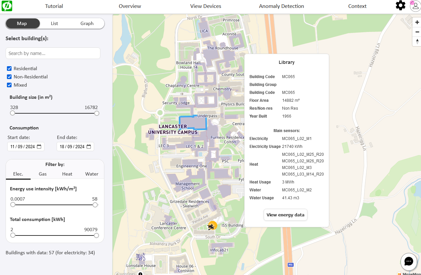The height and width of the screenshot is (275, 421).
Task: Click electricity sensor MC065_L02_M1
Action: coord(297,139)
